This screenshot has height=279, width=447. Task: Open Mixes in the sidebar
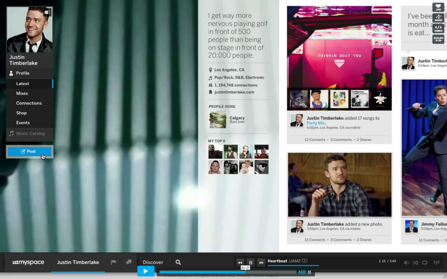click(x=30, y=93)
